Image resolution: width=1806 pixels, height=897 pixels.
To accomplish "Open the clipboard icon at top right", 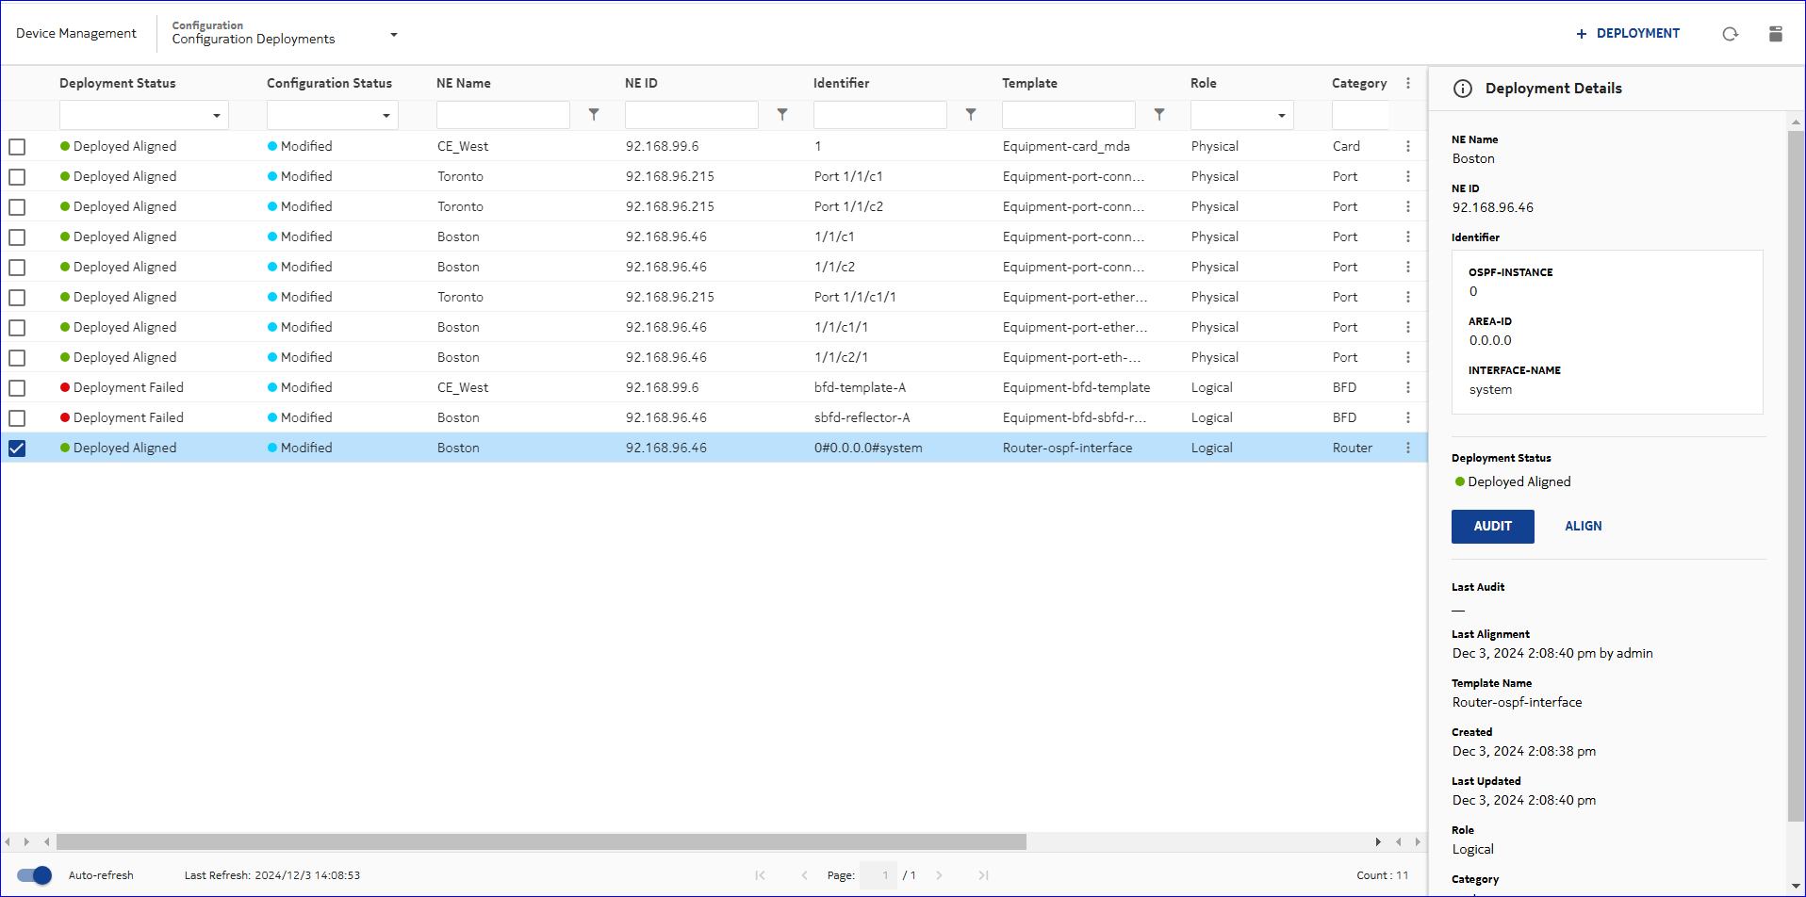I will 1775,34.
